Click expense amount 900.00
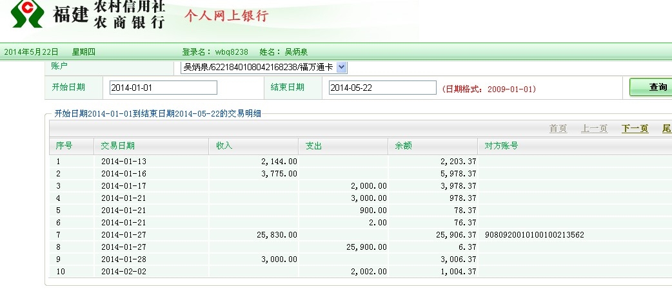The width and height of the screenshot is (672, 291). pyautogui.click(x=373, y=211)
